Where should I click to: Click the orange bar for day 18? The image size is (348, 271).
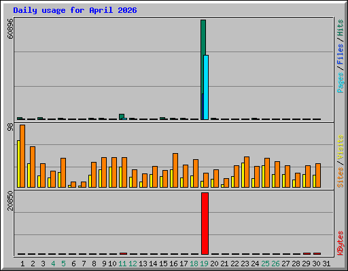coord(196,173)
